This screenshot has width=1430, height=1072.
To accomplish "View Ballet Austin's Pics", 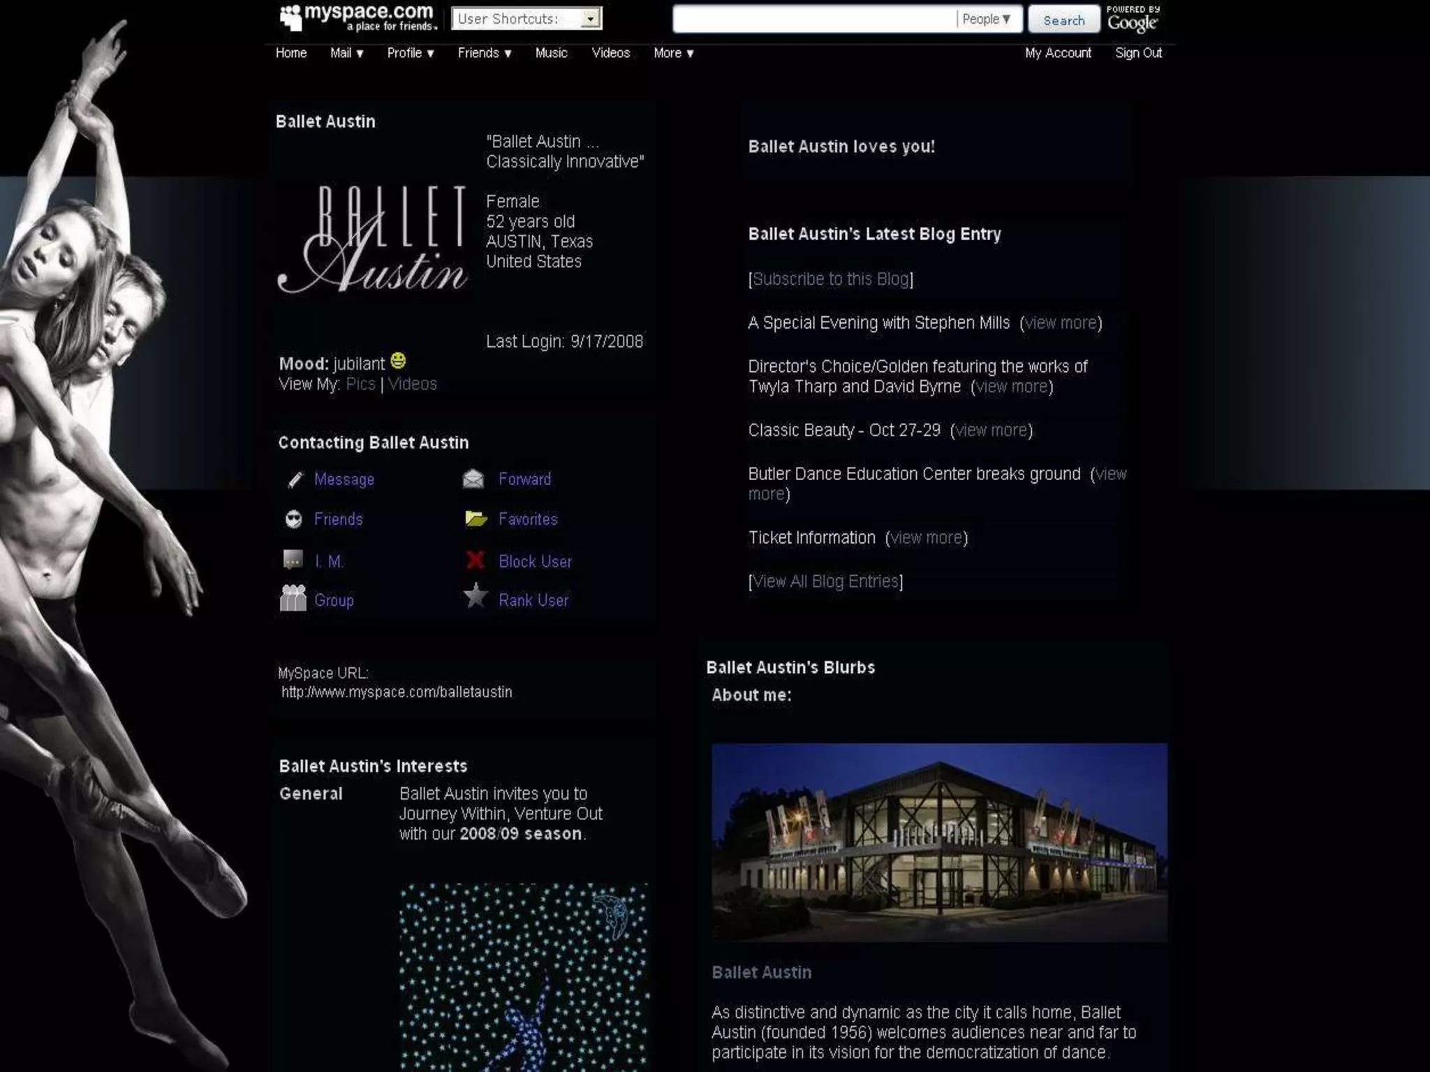I will (360, 384).
